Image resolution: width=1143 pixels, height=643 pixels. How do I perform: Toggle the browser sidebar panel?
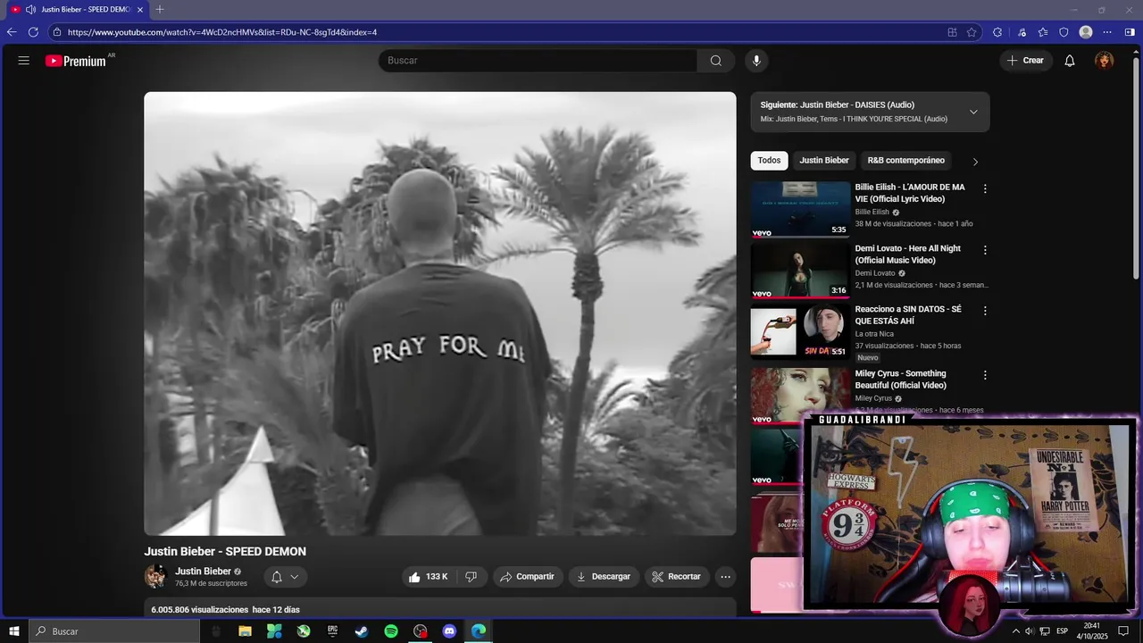click(1130, 32)
